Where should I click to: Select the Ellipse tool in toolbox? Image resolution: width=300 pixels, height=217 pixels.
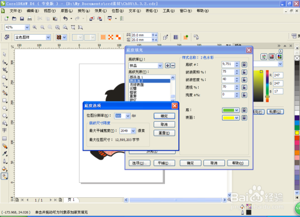click(x=4, y=108)
